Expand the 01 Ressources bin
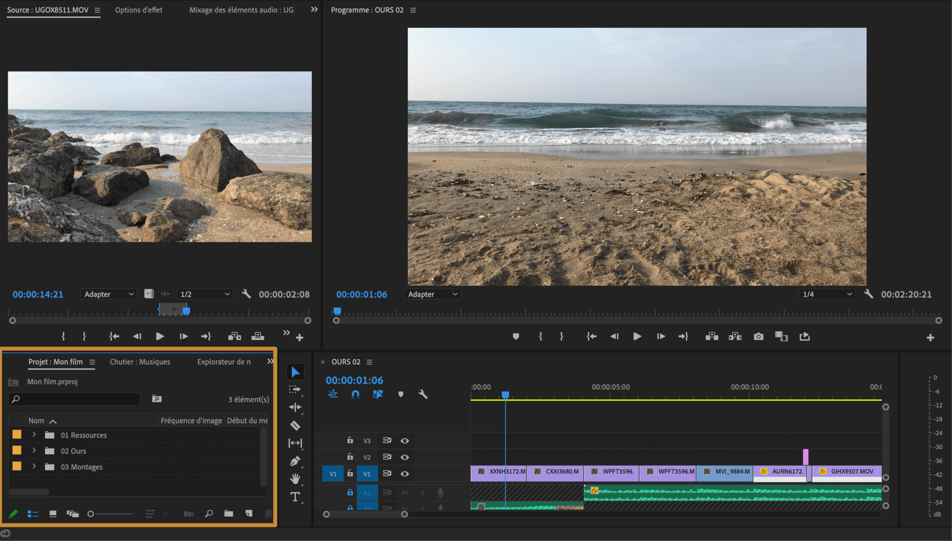 pos(34,434)
